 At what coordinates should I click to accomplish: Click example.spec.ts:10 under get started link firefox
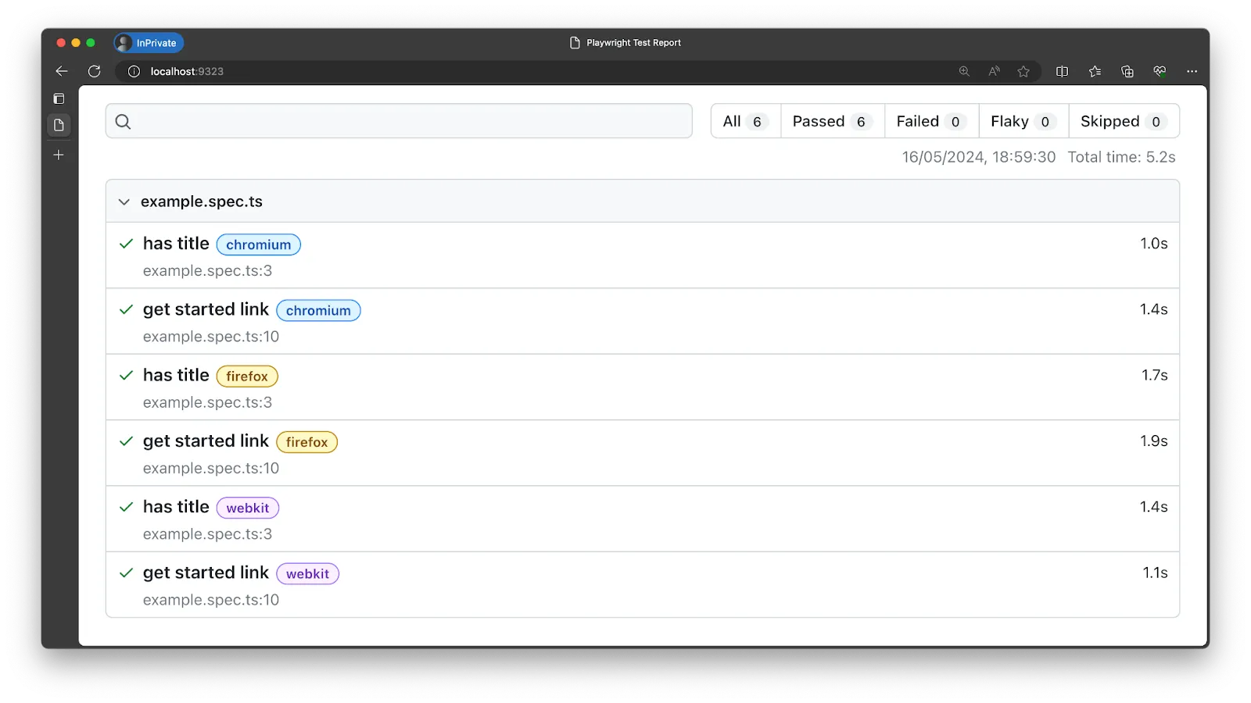point(211,469)
